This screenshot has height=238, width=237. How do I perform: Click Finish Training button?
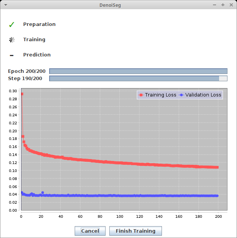click(136, 231)
